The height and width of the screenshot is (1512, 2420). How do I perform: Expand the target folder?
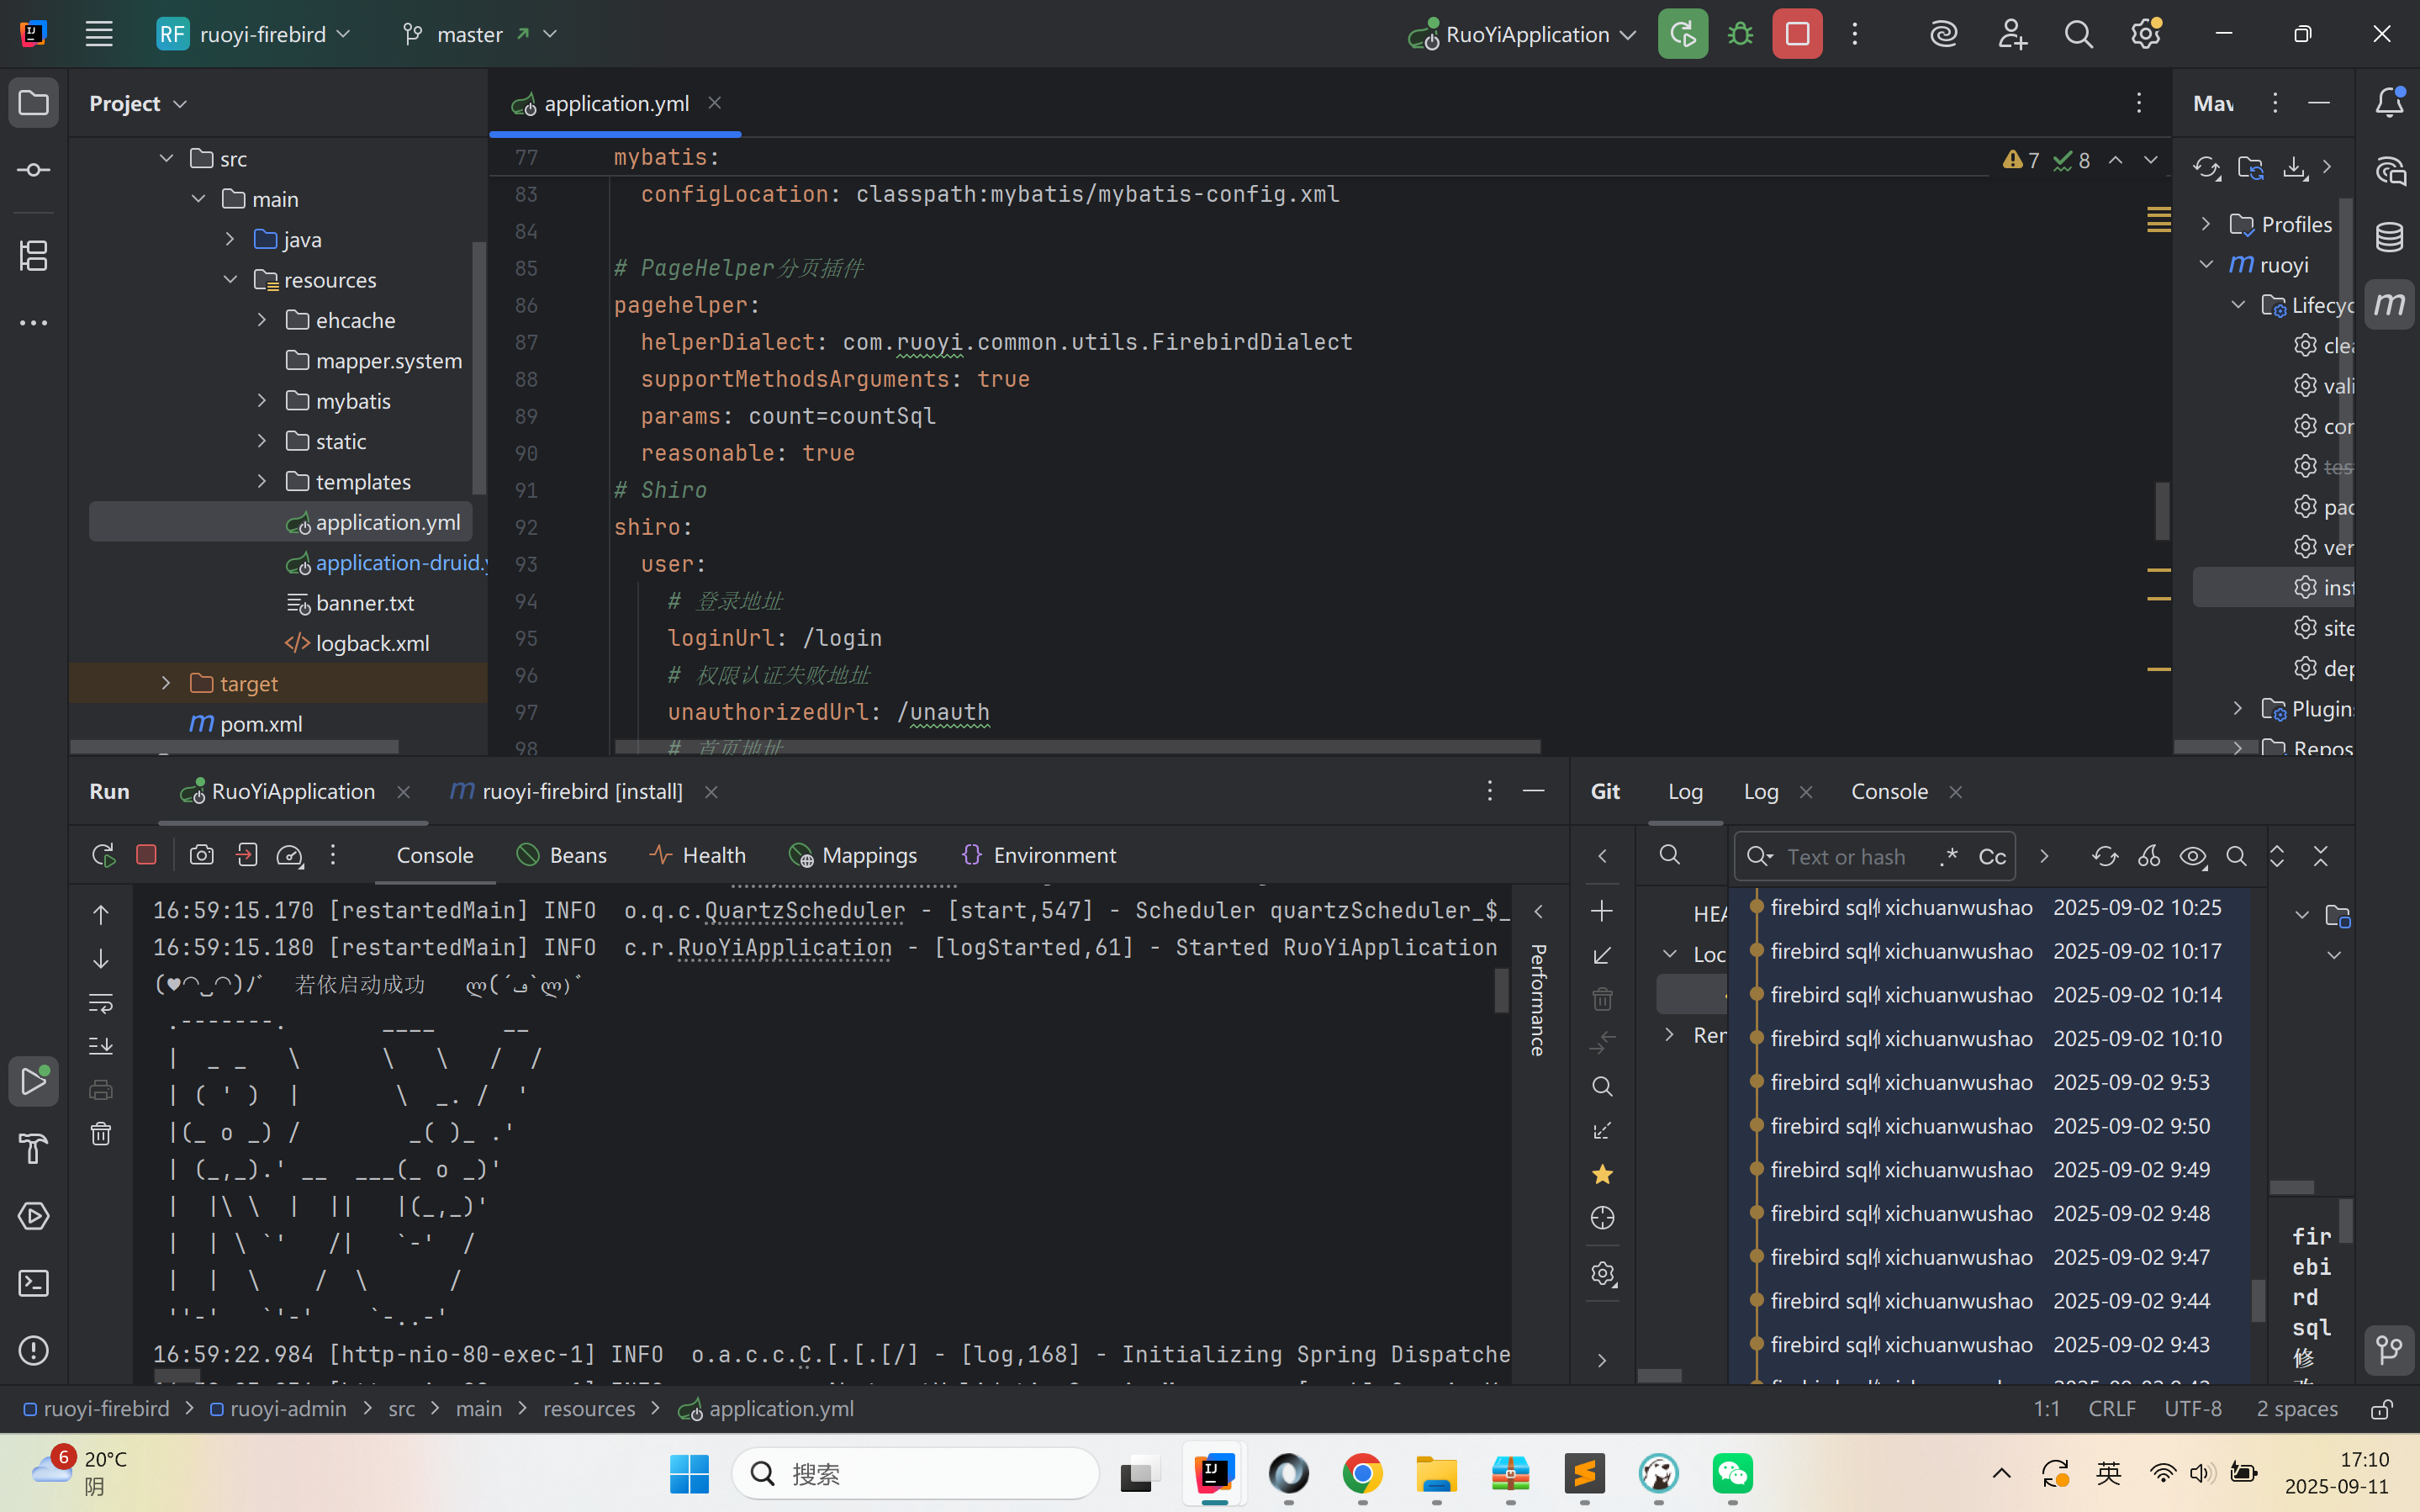pos(167,683)
